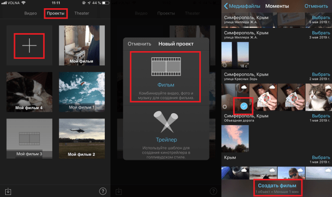Image resolution: width=332 pixels, height=197 pixels.
Task: Open the Theater tab
Action: [x=81, y=13]
